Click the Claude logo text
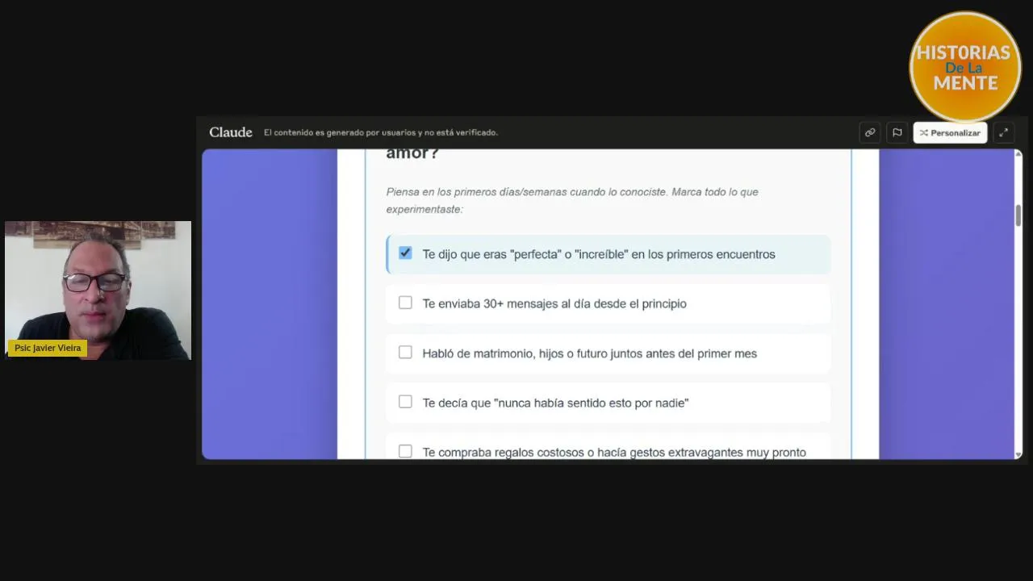Screen dimensions: 1033x581 pyautogui.click(x=231, y=132)
